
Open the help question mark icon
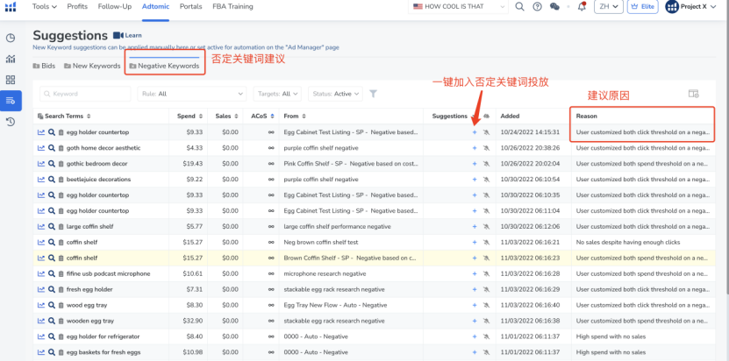537,7
